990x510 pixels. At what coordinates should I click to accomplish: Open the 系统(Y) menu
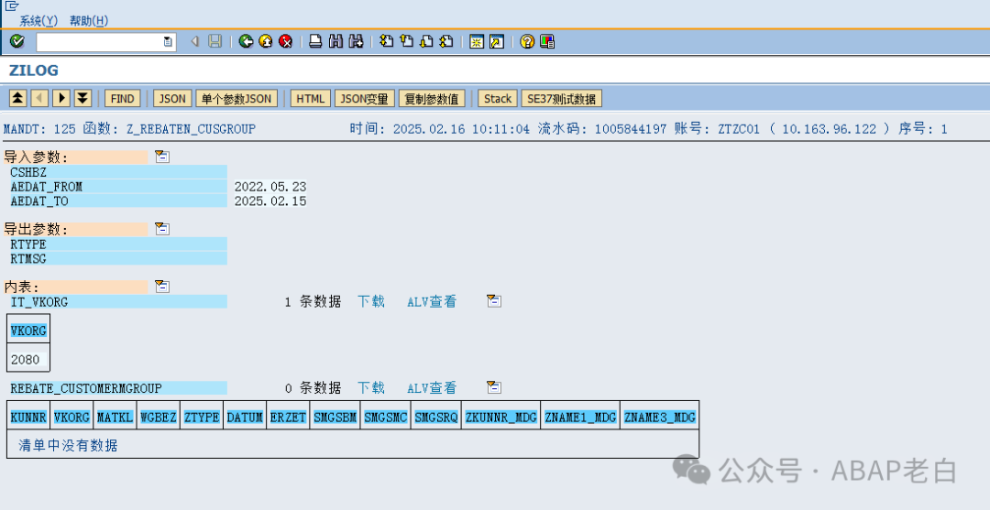pos(38,21)
